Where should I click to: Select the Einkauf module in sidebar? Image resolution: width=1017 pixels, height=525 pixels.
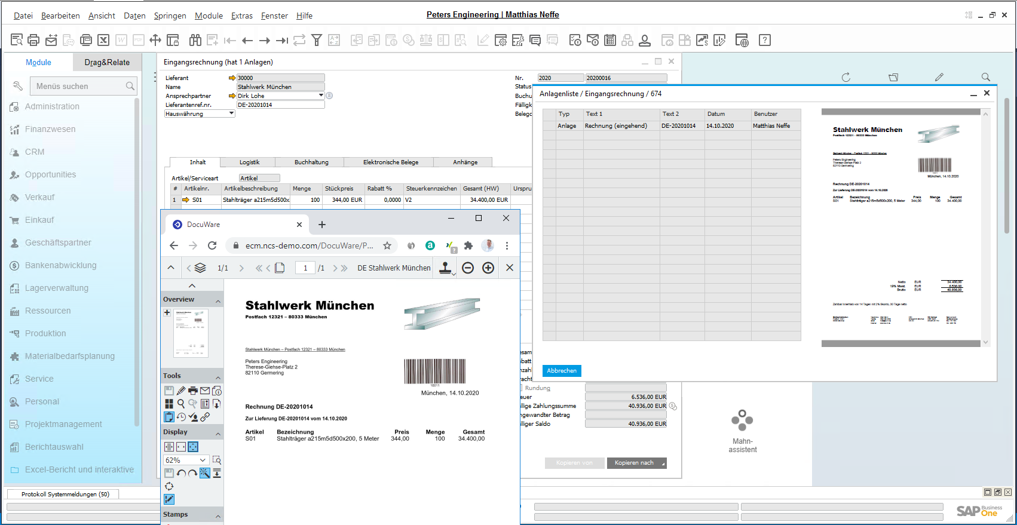coord(39,220)
